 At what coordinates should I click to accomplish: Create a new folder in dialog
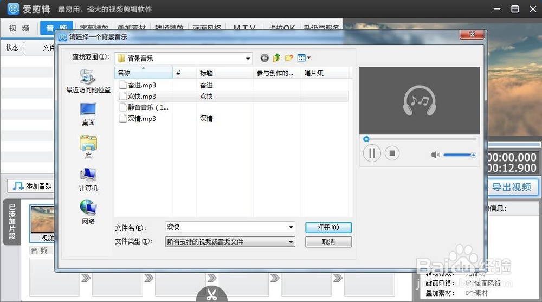pyautogui.click(x=289, y=58)
